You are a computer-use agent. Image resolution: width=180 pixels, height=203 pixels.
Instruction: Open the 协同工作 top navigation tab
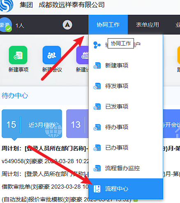coord(108,25)
